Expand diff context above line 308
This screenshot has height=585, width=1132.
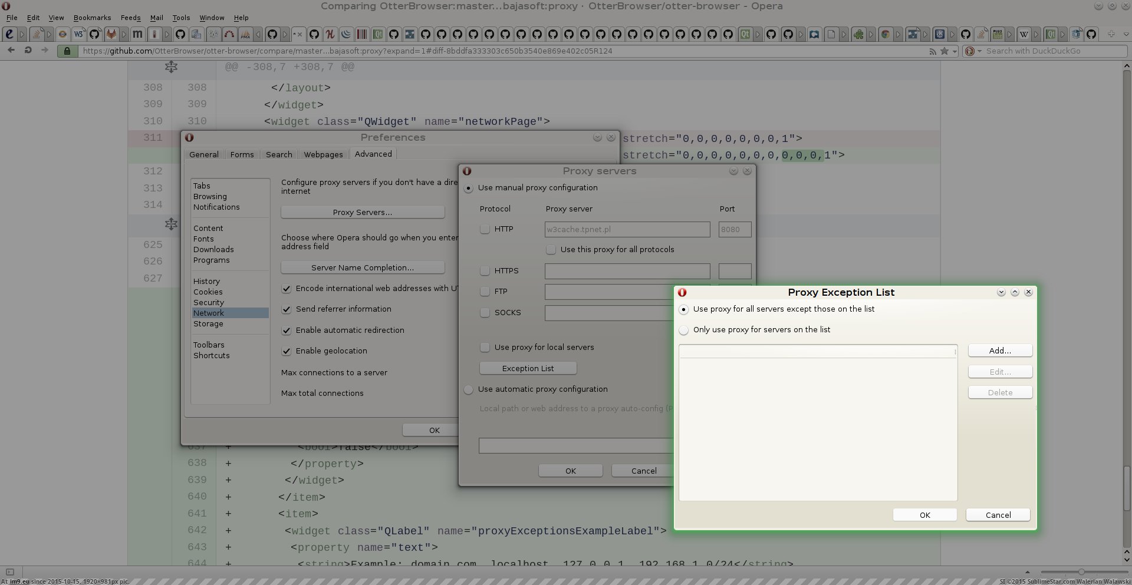point(171,67)
